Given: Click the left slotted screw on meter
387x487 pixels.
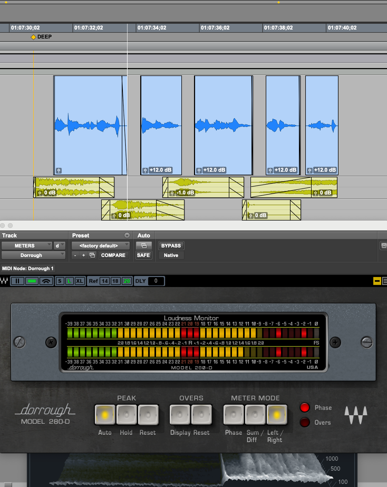Looking at the screenshot, I should coord(20,342).
